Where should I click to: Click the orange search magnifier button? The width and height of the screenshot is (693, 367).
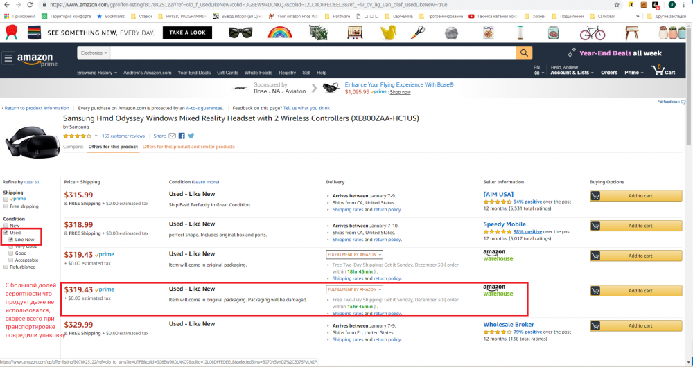click(524, 53)
